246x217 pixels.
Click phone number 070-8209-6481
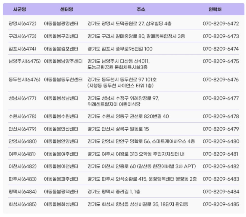220,154
